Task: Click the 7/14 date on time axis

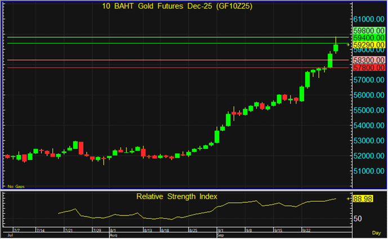Action: [x=41, y=231]
